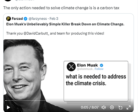
Task: Open the quoted post via its bold headline
Action: pos(65,24)
